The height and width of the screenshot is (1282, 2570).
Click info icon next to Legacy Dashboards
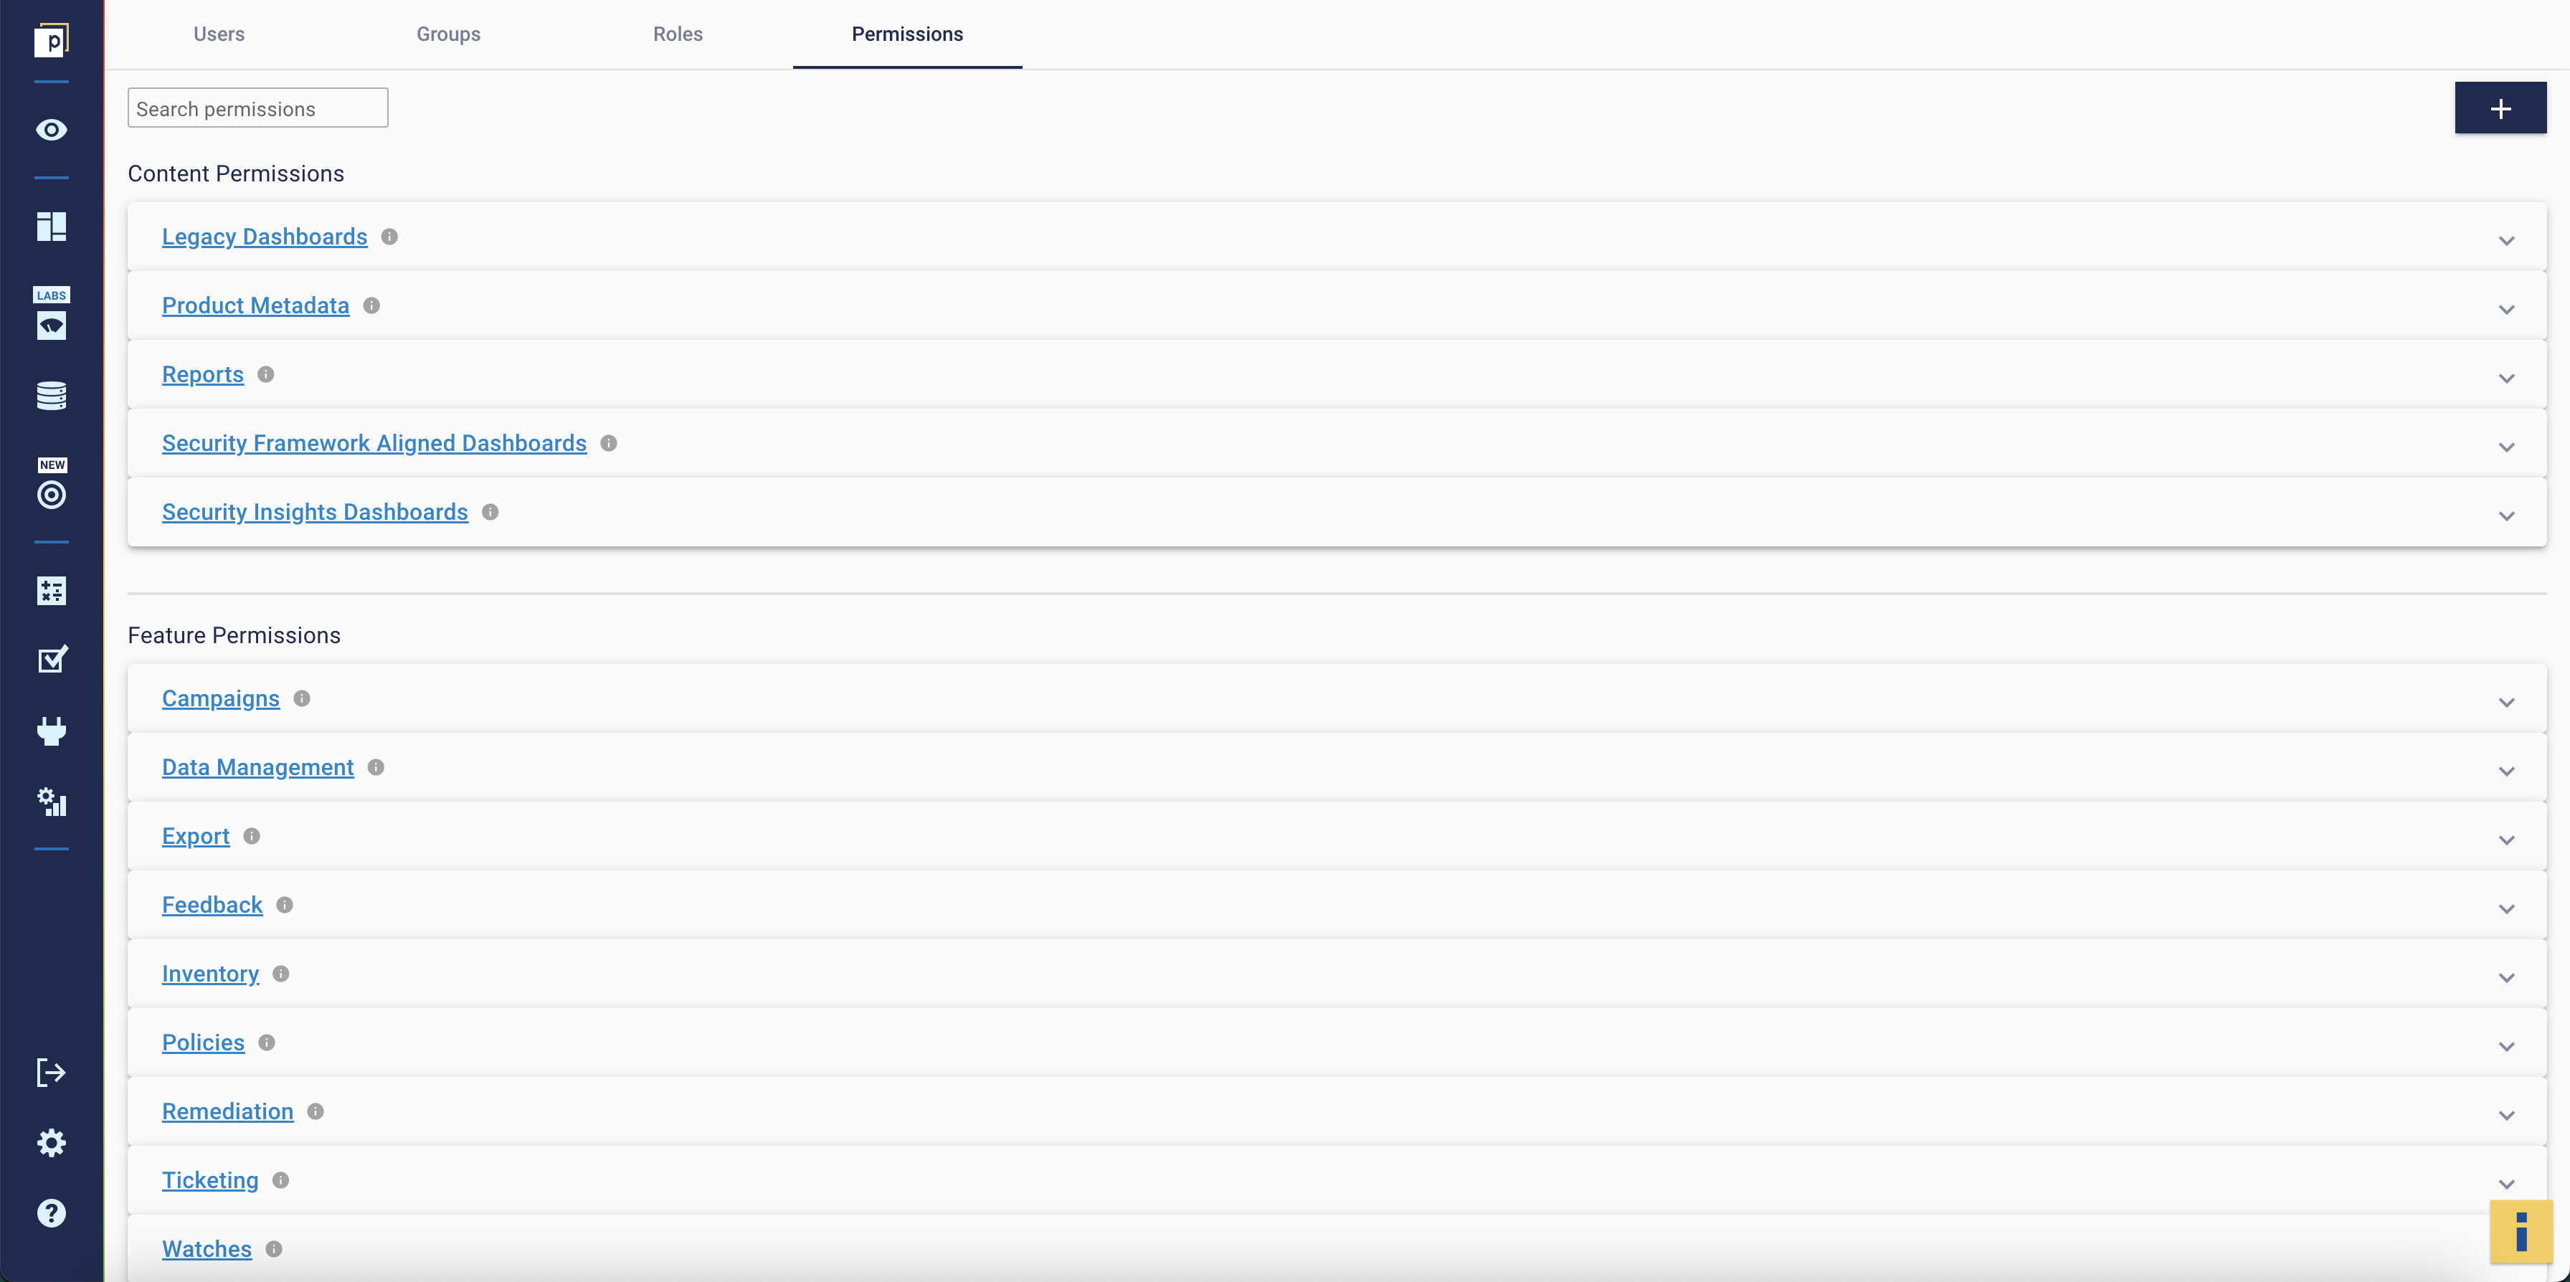389,237
